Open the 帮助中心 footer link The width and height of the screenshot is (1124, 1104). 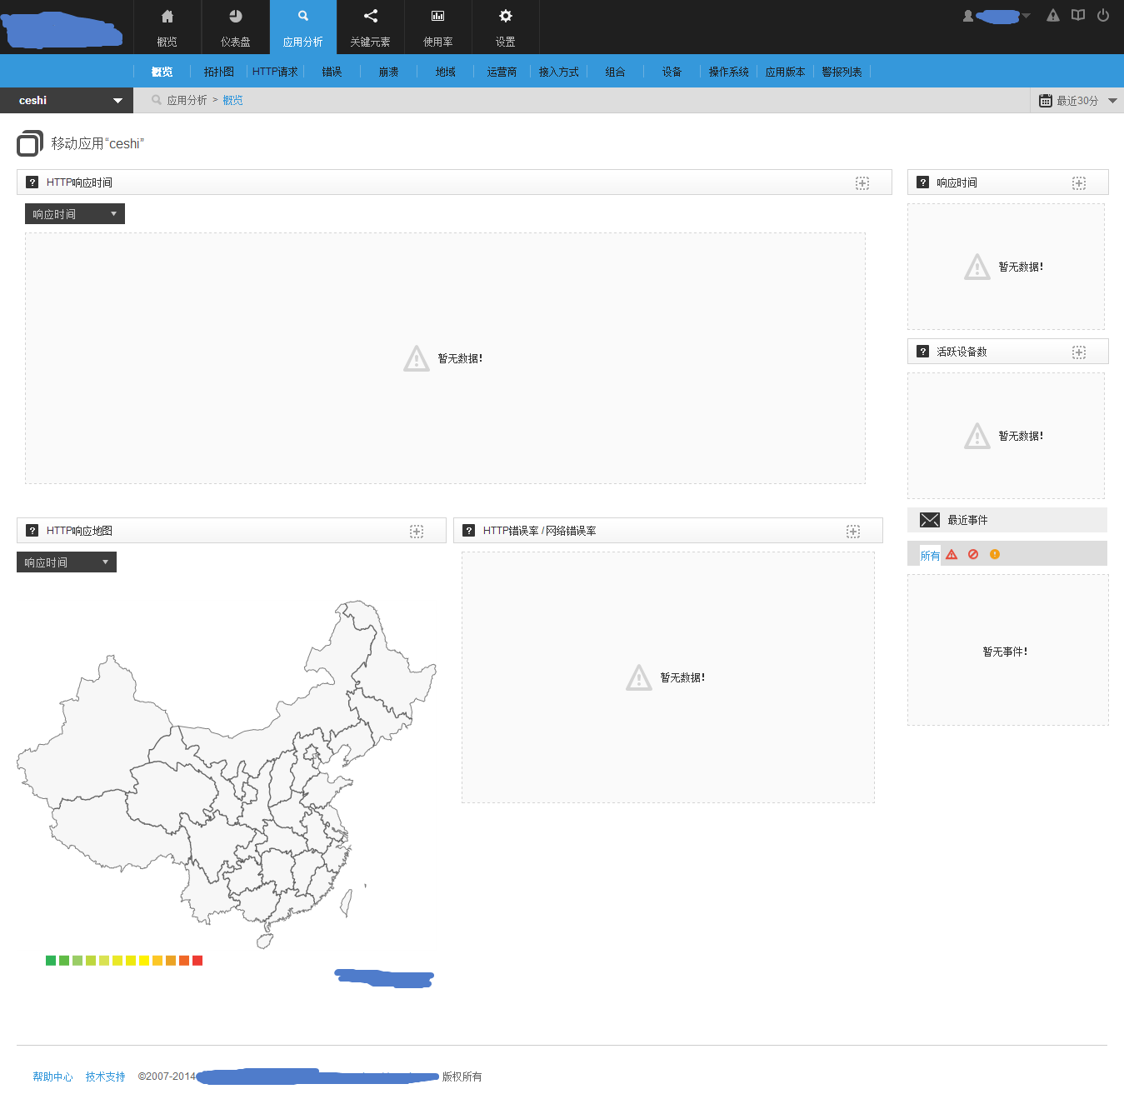(52, 1077)
